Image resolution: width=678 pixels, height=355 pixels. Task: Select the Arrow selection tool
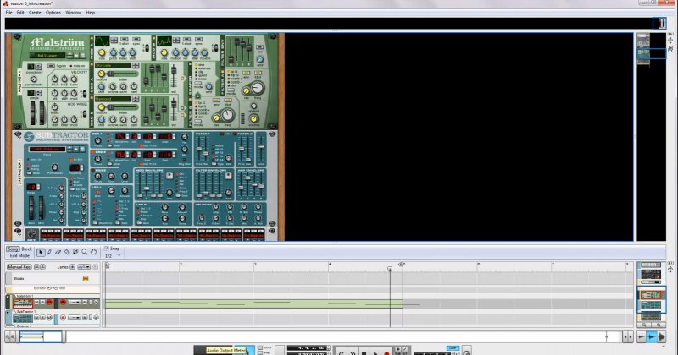click(x=41, y=252)
